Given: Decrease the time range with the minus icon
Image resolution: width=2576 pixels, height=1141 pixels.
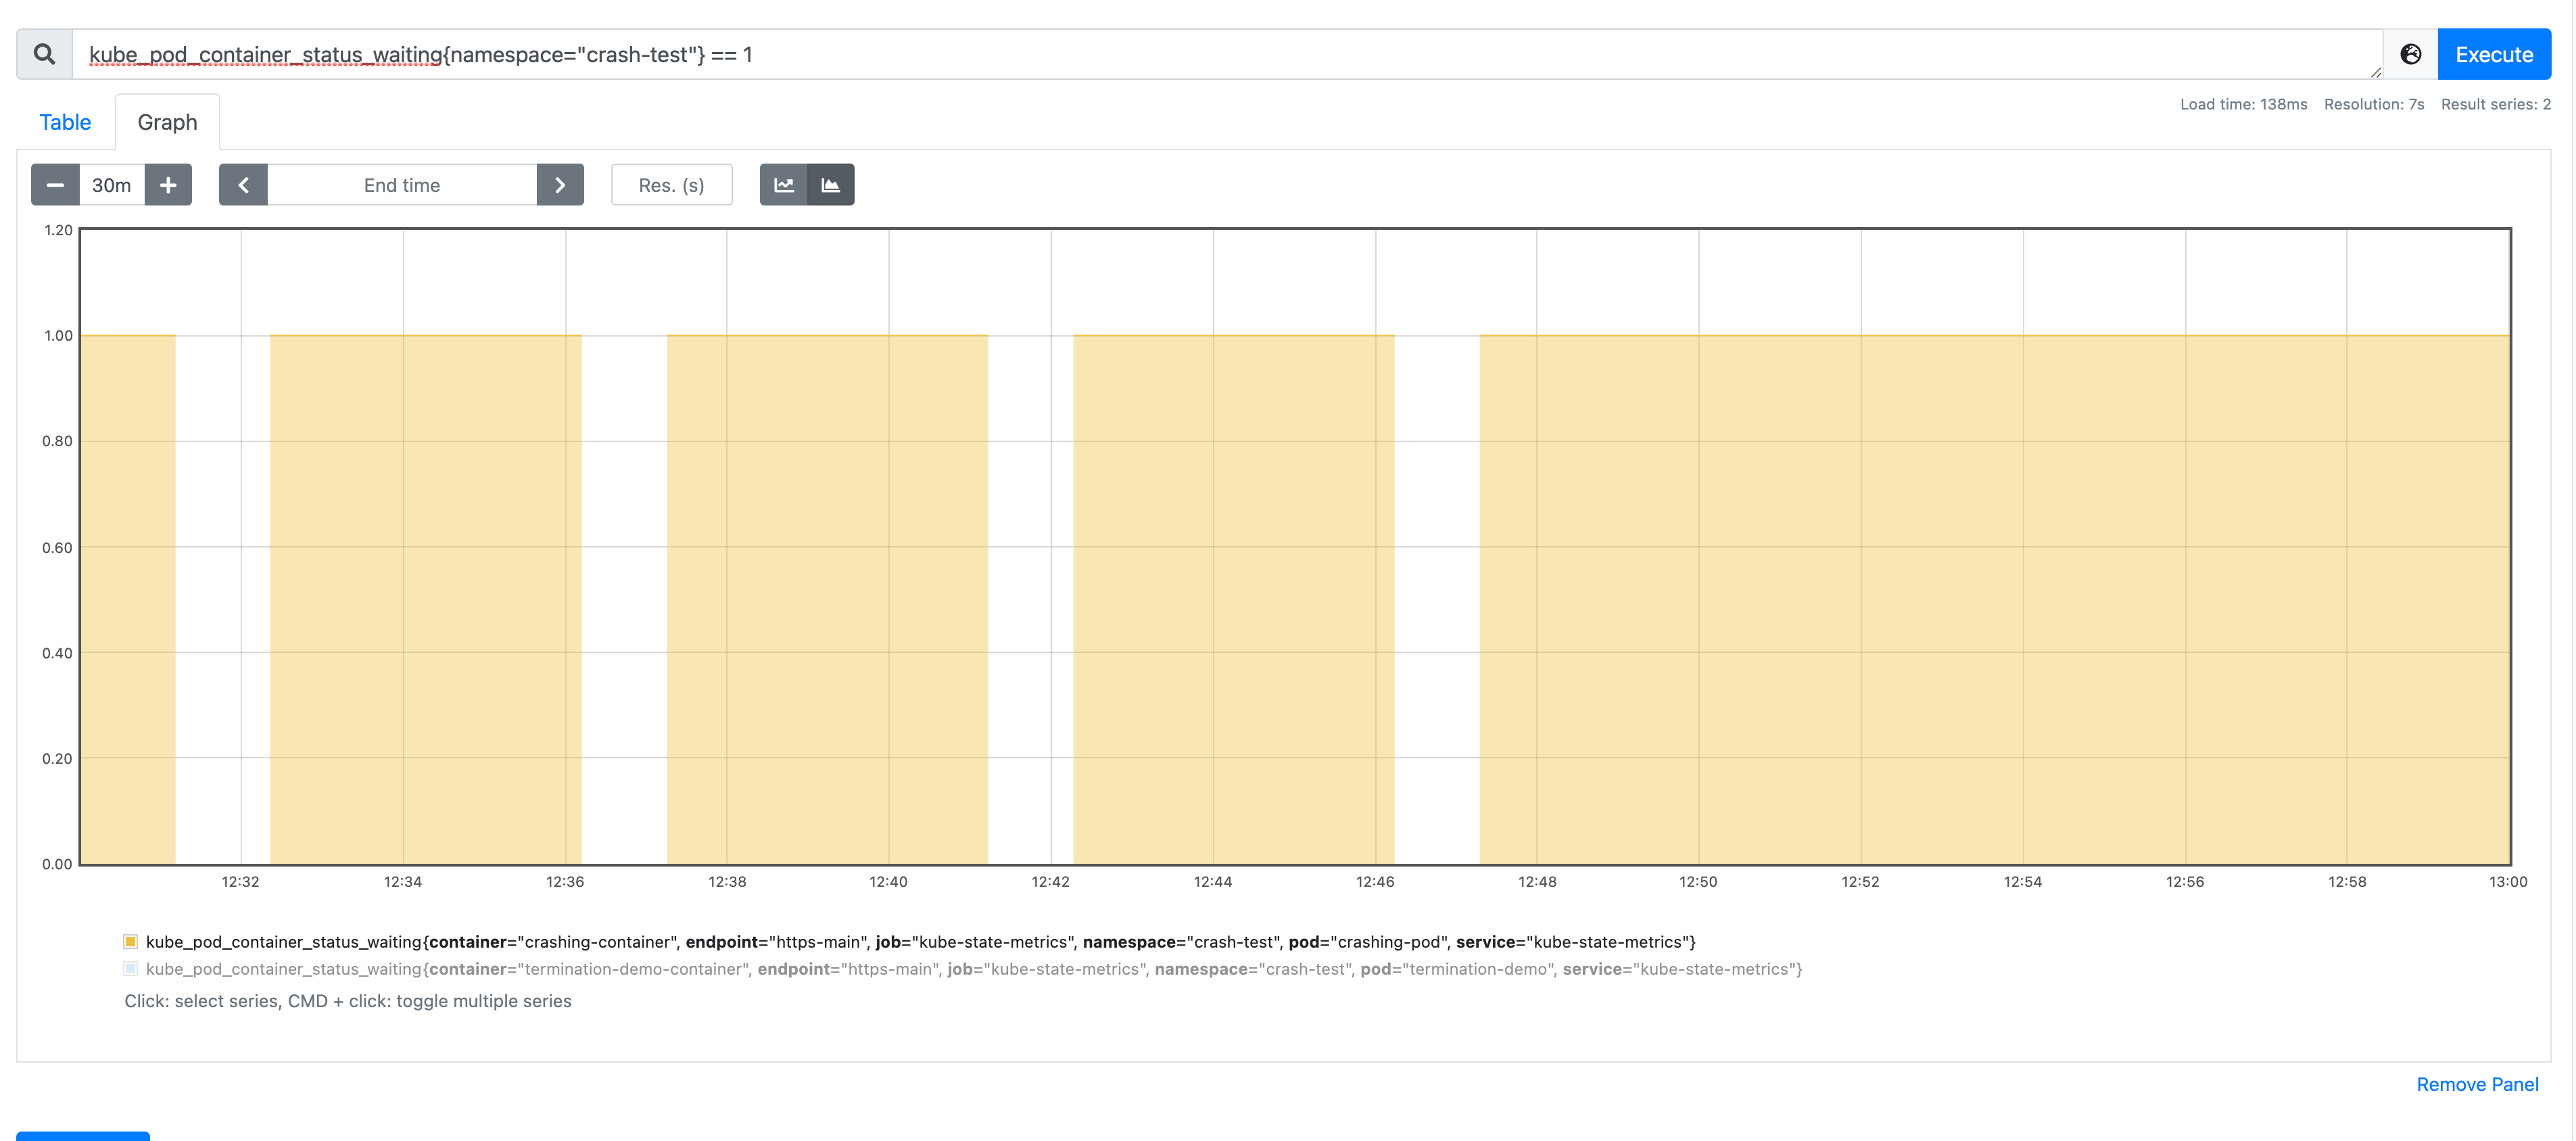Looking at the screenshot, I should 55,184.
